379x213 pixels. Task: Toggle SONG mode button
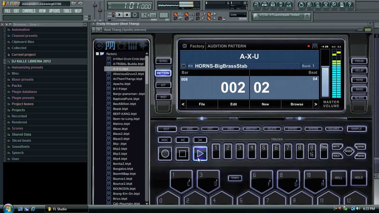click(163, 61)
